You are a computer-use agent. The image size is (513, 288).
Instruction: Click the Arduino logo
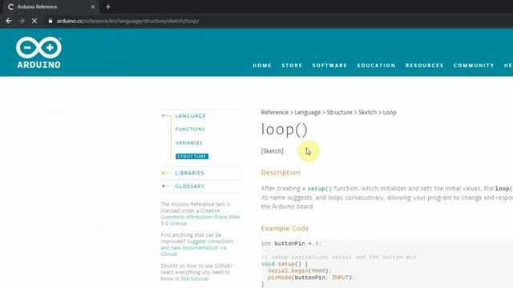coord(38,53)
